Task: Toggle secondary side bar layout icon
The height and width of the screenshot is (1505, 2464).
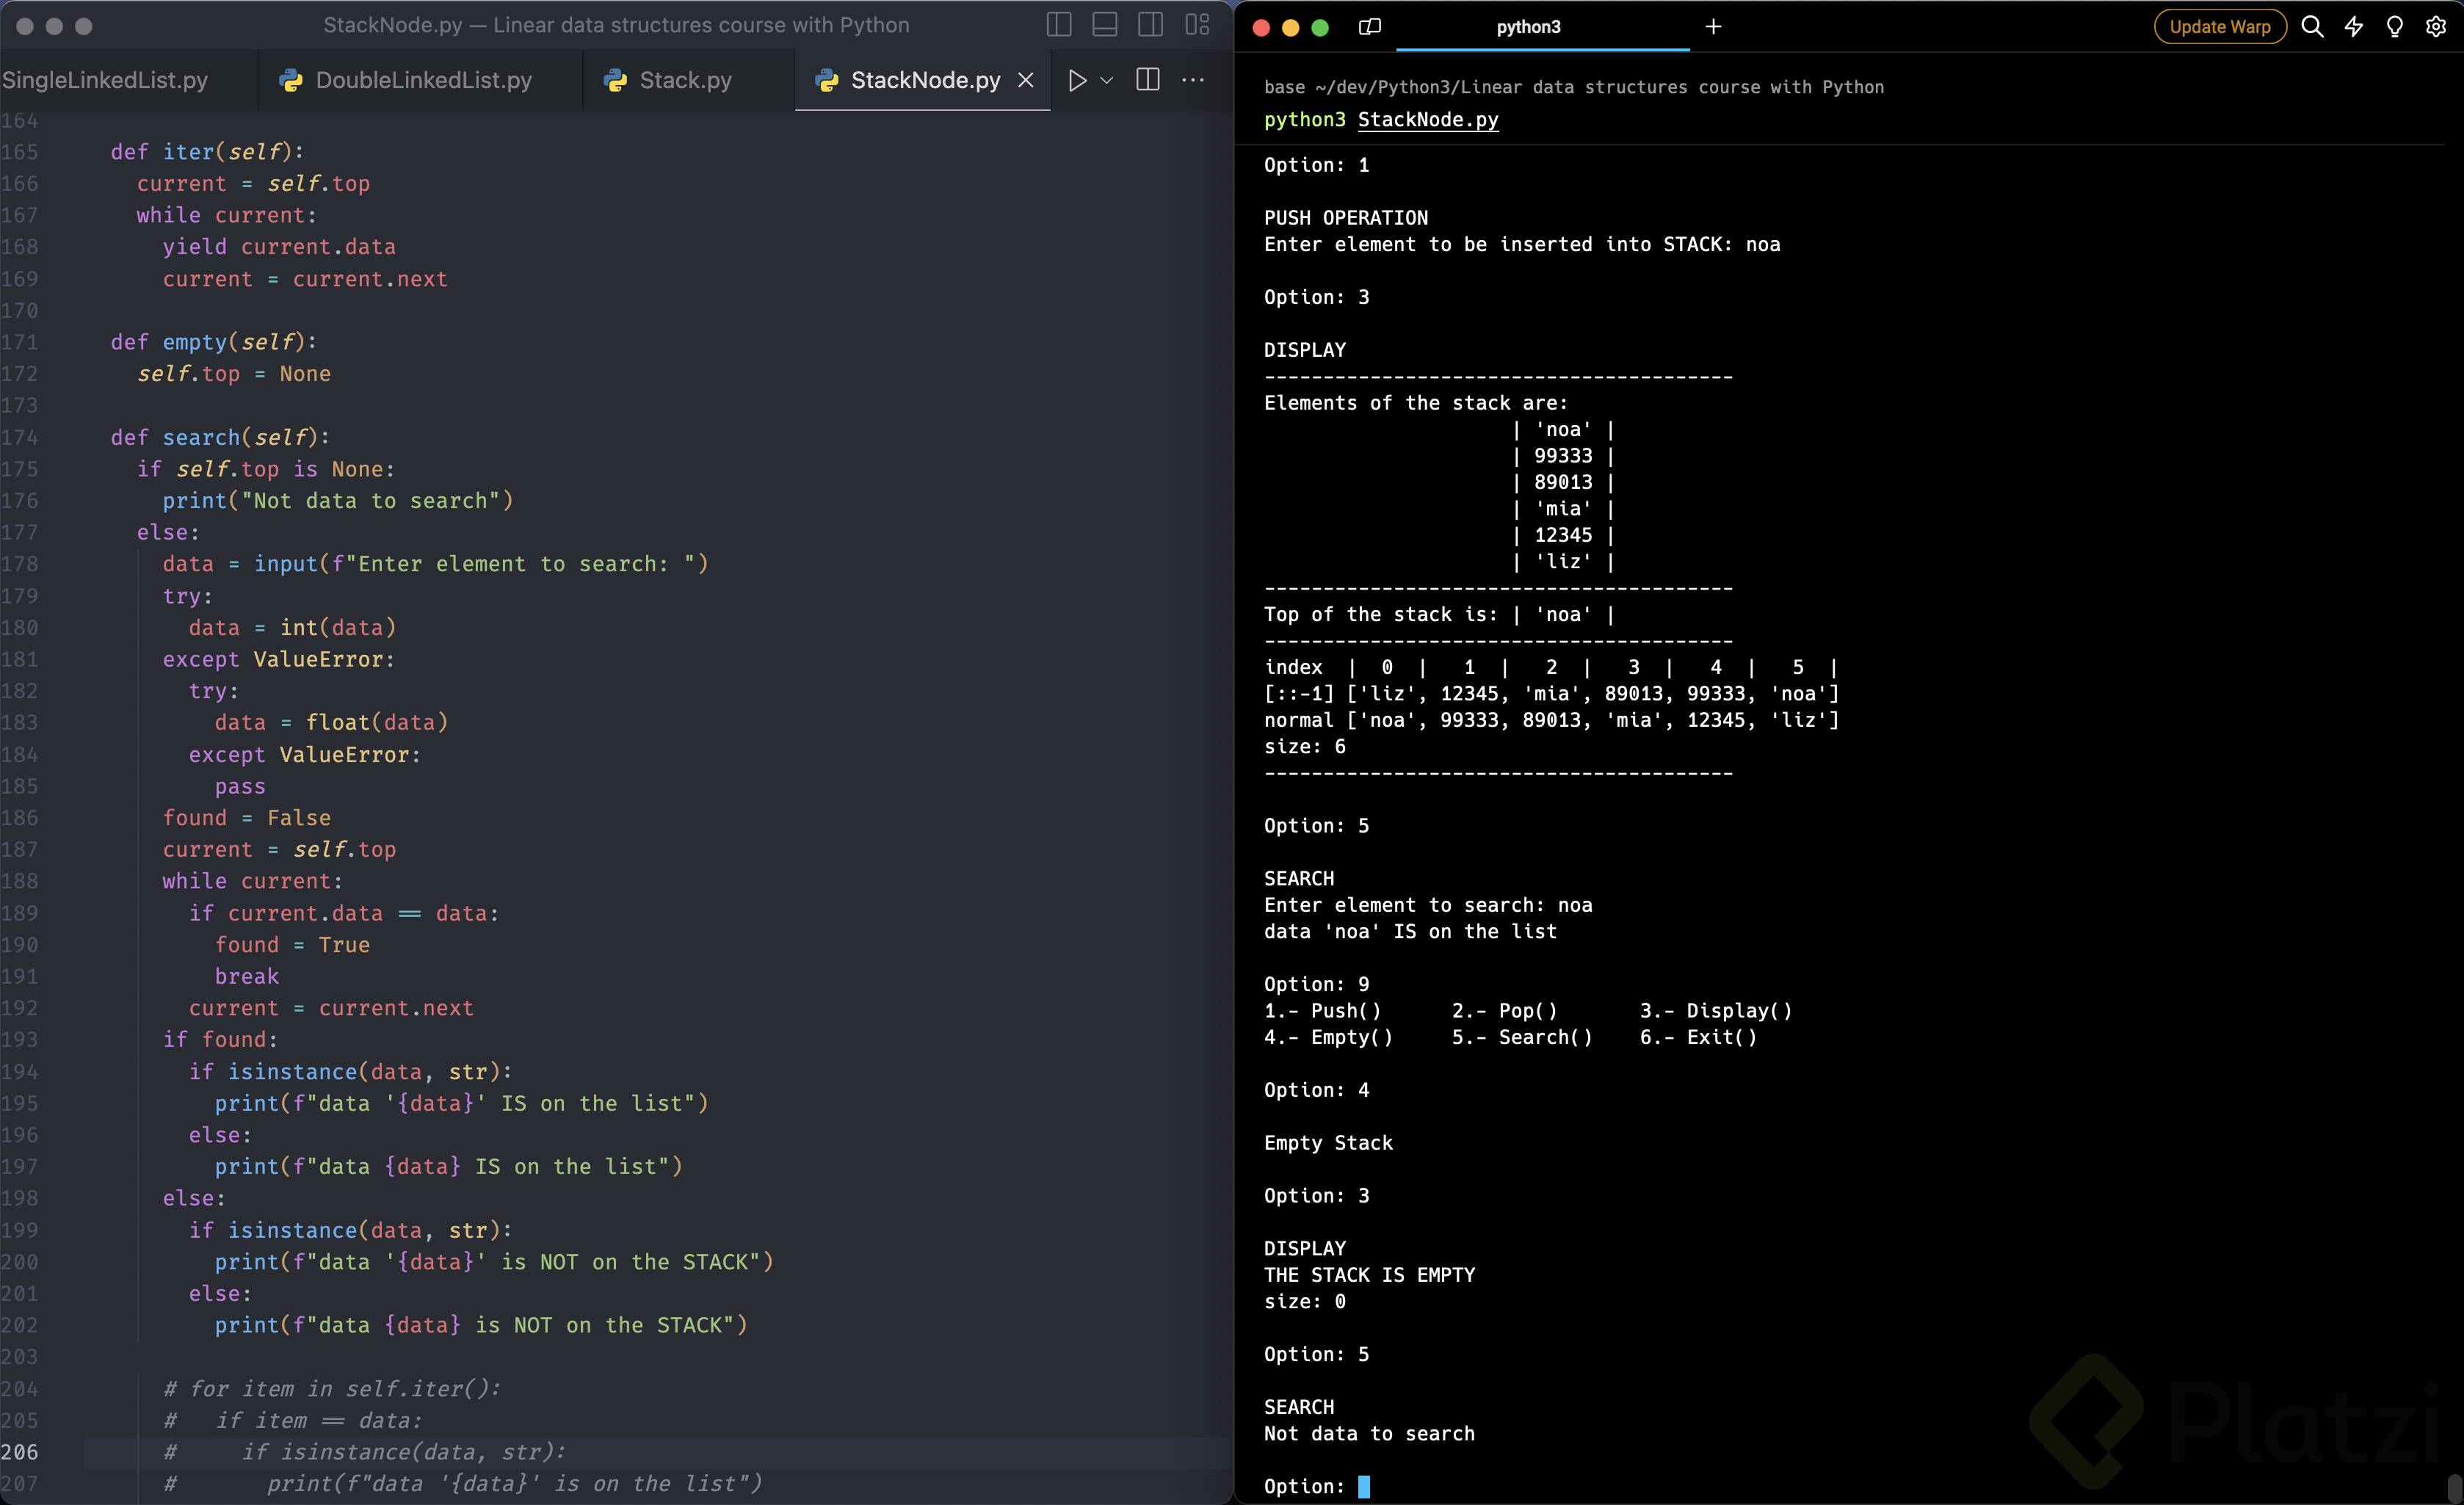Action: point(1151,25)
